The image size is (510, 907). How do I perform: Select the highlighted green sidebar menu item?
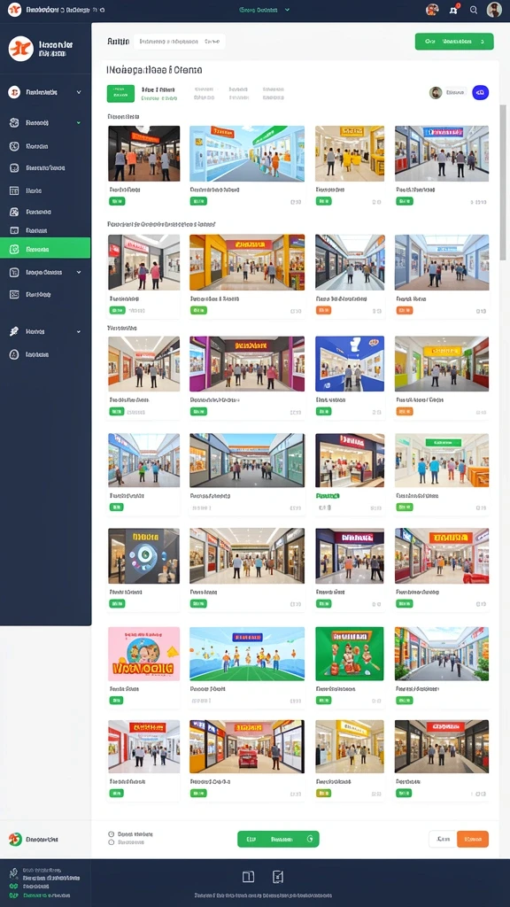click(x=45, y=249)
